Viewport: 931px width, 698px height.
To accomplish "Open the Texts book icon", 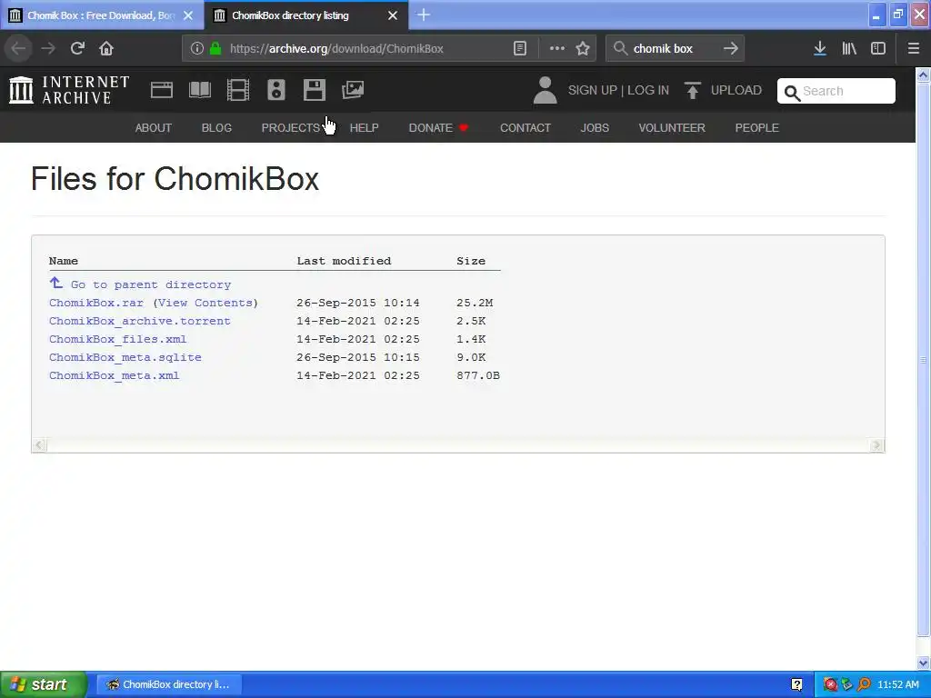I will click(200, 90).
